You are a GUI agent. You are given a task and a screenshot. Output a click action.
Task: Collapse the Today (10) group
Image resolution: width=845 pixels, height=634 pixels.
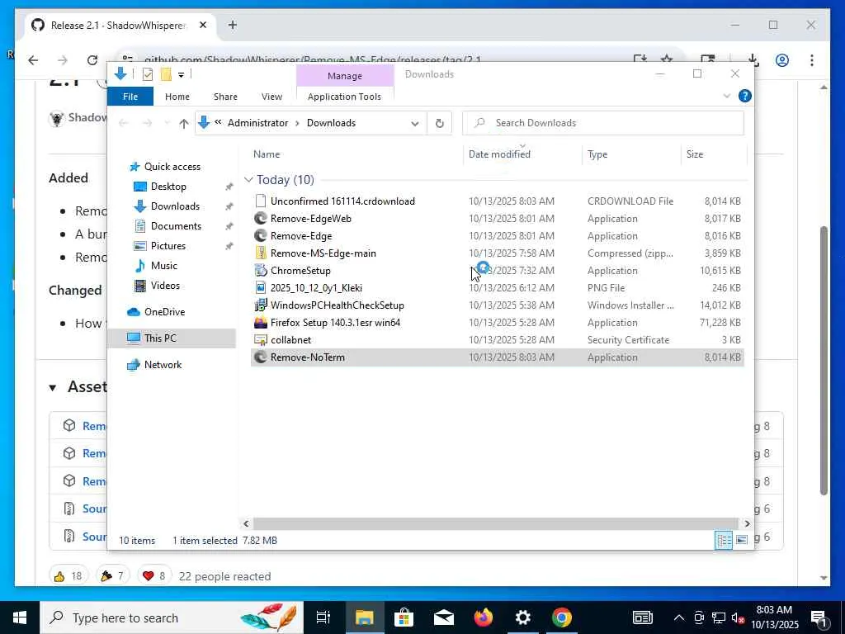[x=248, y=179]
